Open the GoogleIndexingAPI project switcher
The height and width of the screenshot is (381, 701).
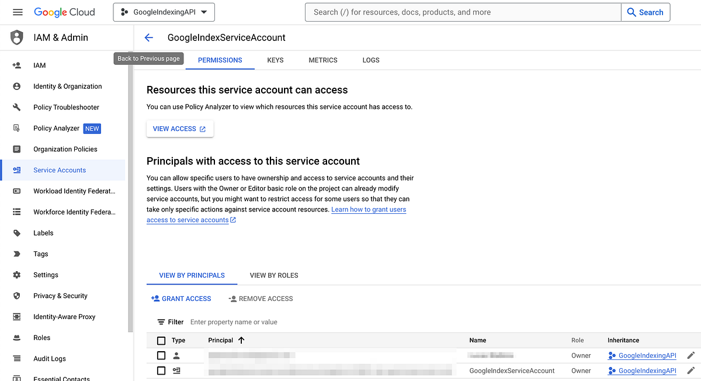pos(164,12)
